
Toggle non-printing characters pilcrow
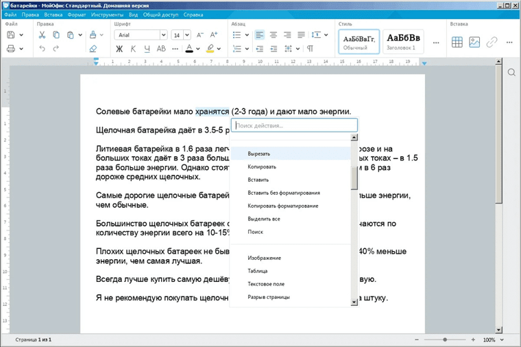click(x=310, y=49)
